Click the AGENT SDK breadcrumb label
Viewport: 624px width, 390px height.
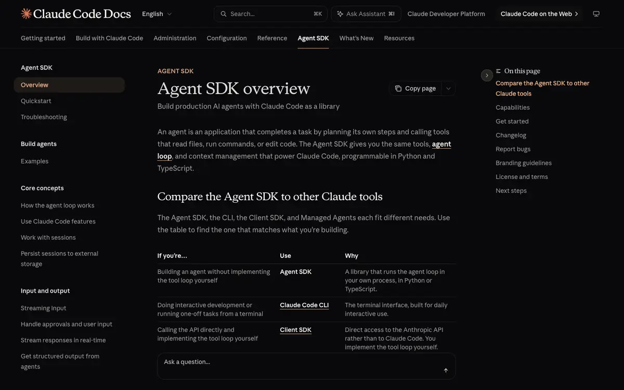point(175,71)
